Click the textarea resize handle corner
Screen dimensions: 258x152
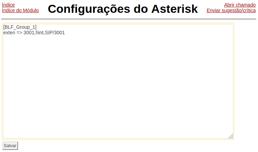[x=231, y=136]
